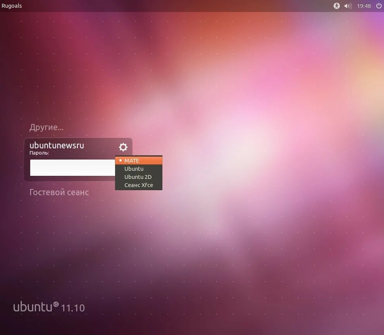Select the Гостевой сеанс guest login
384x335 pixels.
pos(59,192)
